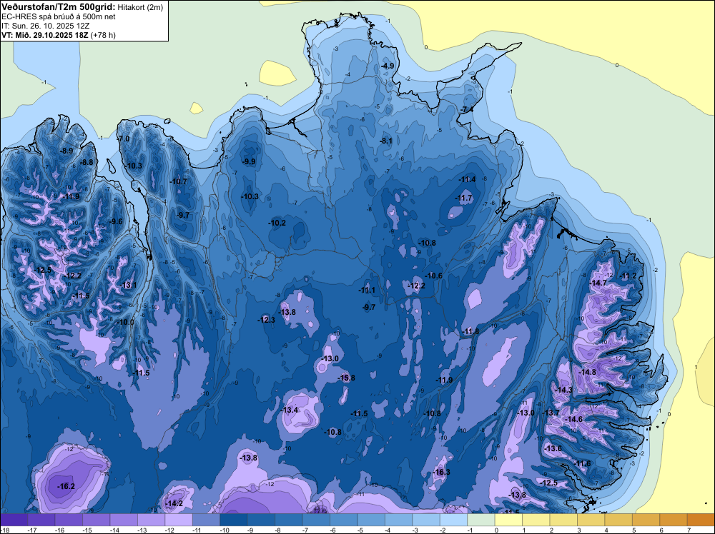The image size is (715, 534).
Task: Click the -14.8 temperature reading
Action: point(587,372)
